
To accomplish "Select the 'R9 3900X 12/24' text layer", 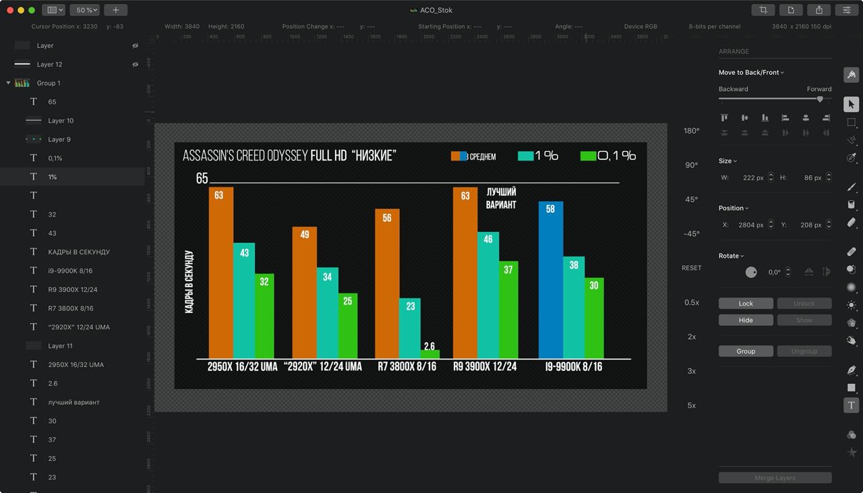I will click(x=72, y=289).
